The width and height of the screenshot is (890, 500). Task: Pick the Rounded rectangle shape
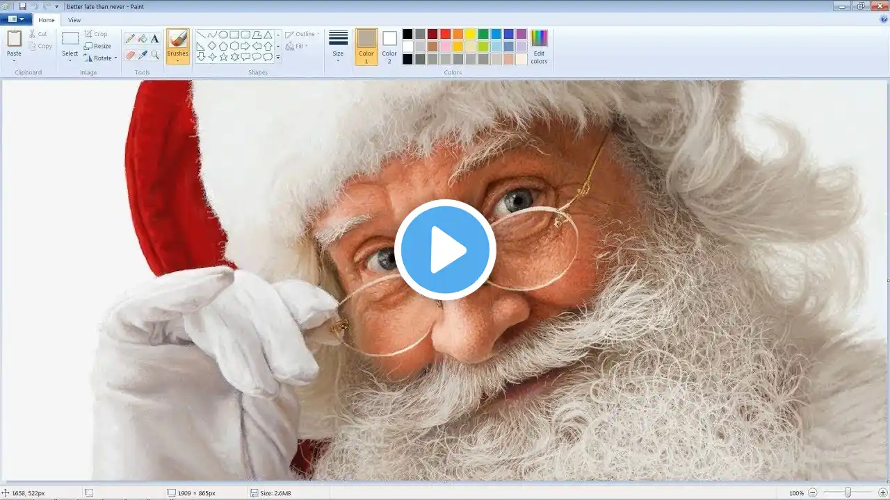click(245, 35)
